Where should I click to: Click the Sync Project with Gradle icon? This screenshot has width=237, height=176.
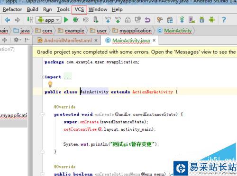tap(182, 20)
